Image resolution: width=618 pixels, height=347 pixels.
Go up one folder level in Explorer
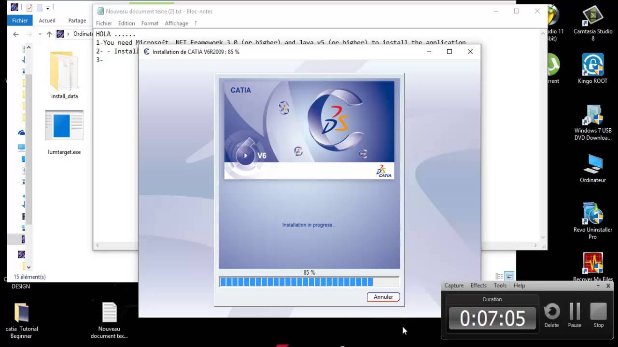pos(49,34)
